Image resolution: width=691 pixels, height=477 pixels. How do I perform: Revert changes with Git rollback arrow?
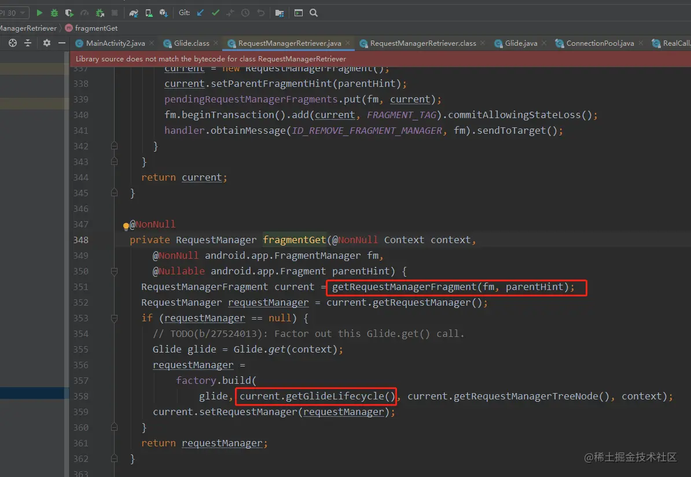click(x=261, y=13)
